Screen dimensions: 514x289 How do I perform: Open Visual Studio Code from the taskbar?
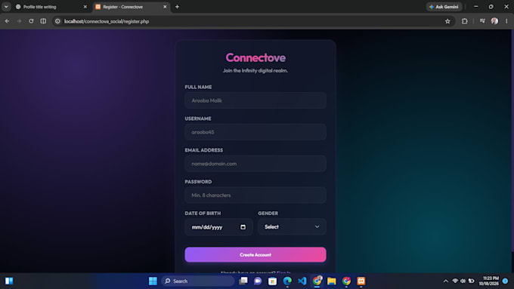pyautogui.click(x=302, y=281)
